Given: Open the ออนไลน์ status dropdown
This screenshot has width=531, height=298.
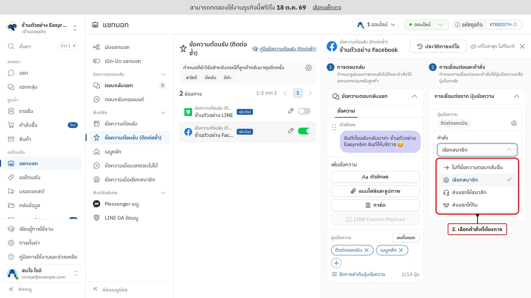Looking at the screenshot, I should [427, 25].
